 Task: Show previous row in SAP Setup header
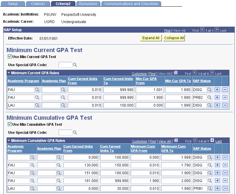click(x=202, y=30)
